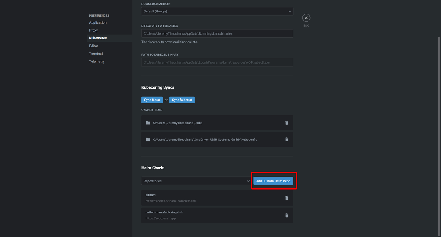
Task: Click the folder icon beside the .kube path
Action: (147, 122)
